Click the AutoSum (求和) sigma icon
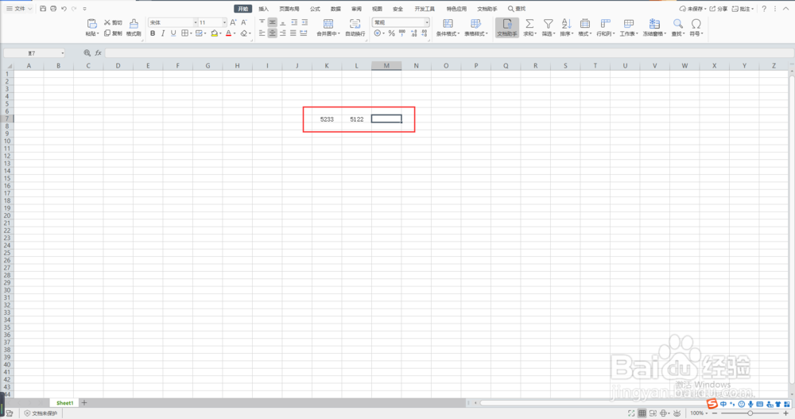This screenshot has width=795, height=419. [x=529, y=23]
